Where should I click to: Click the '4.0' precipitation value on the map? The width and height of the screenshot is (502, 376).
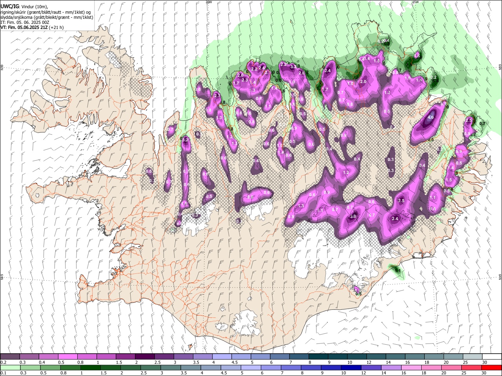431,117
